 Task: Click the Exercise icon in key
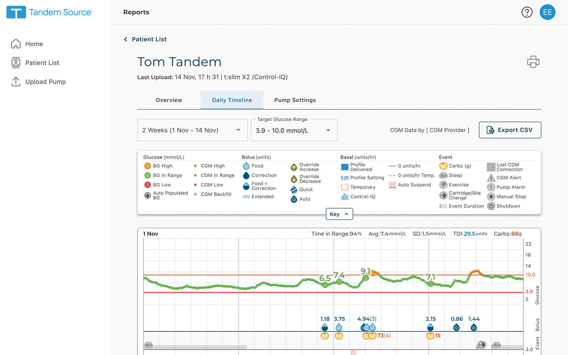coord(443,185)
